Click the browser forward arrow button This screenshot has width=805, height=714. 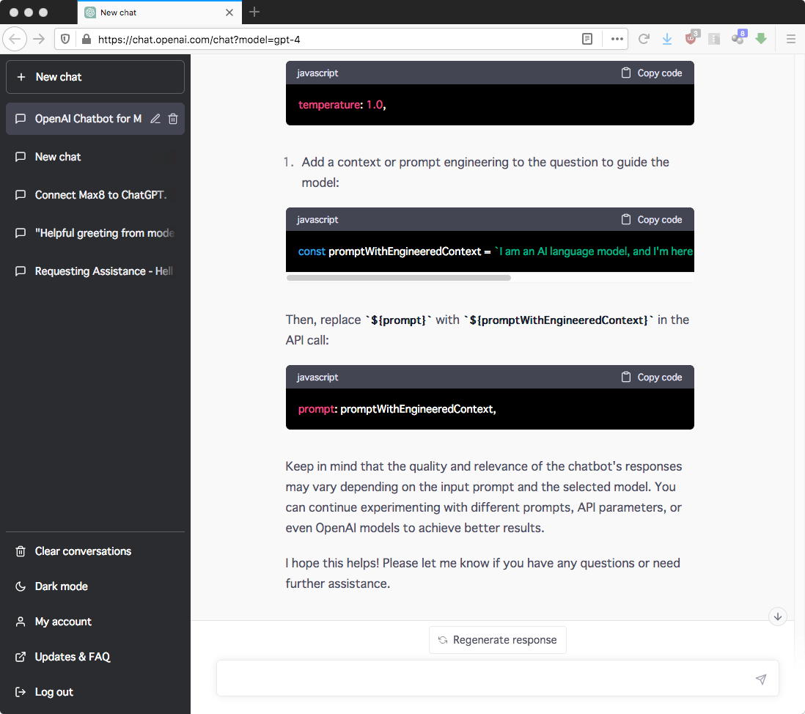pos(39,39)
